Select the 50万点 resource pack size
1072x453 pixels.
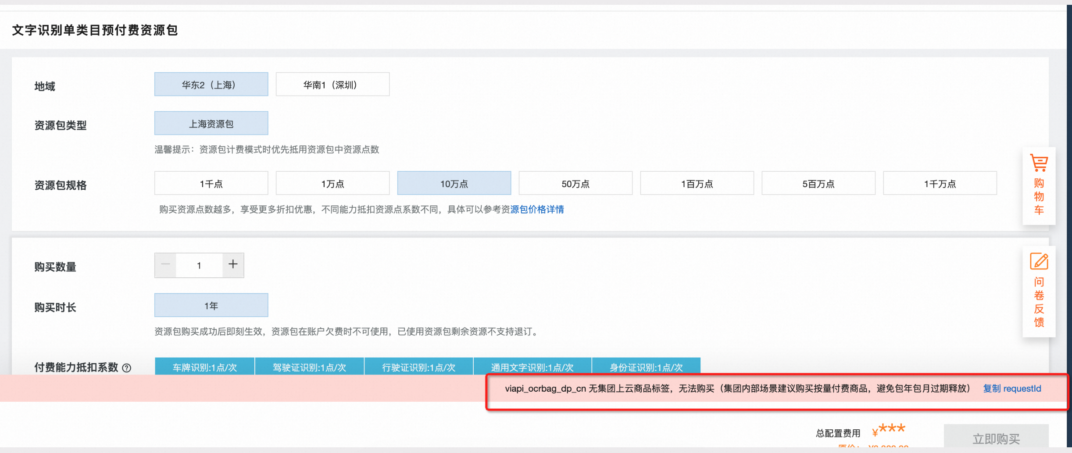coord(575,184)
